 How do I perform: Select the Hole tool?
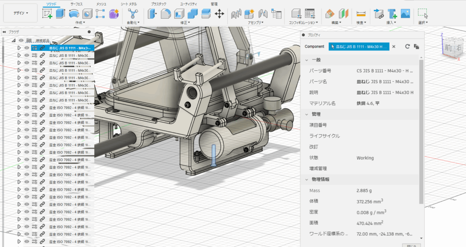click(87, 14)
